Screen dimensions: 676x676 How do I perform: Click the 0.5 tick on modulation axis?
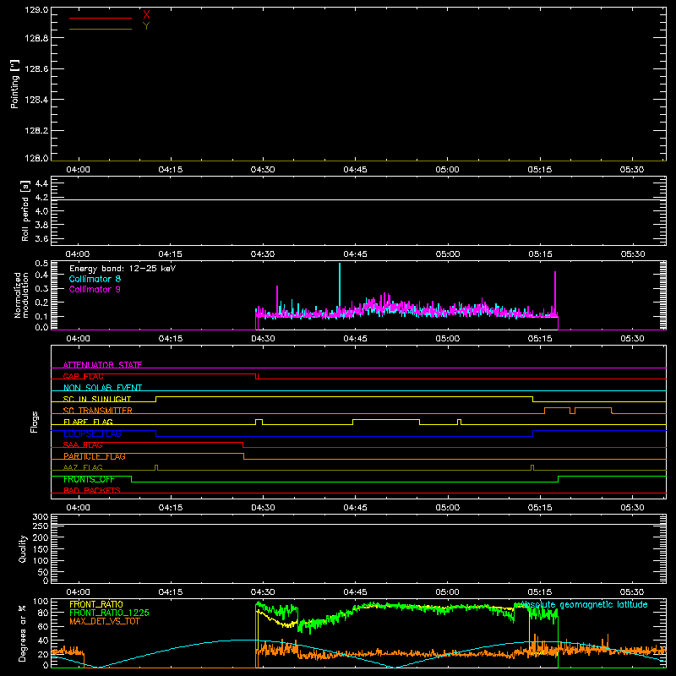pyautogui.click(x=41, y=263)
